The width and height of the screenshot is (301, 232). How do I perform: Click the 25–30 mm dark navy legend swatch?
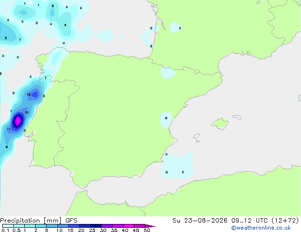pyautogui.click(x=96, y=226)
